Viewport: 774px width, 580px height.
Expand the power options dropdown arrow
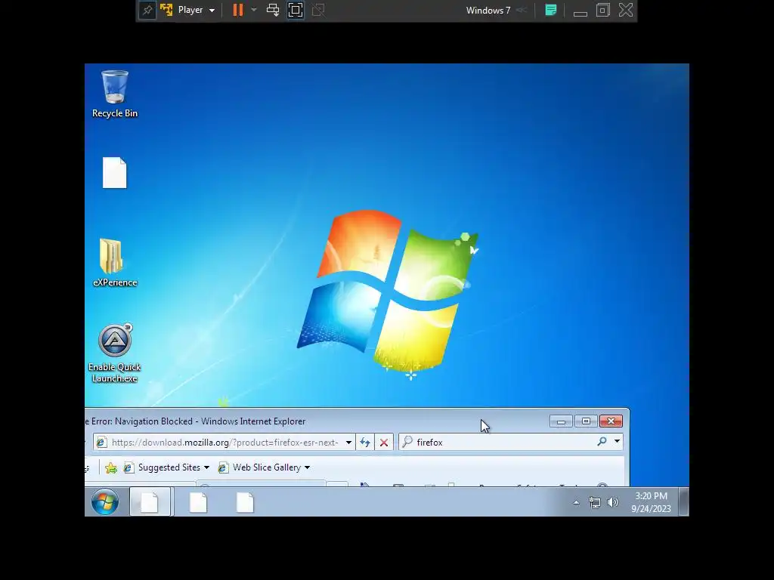pos(254,10)
